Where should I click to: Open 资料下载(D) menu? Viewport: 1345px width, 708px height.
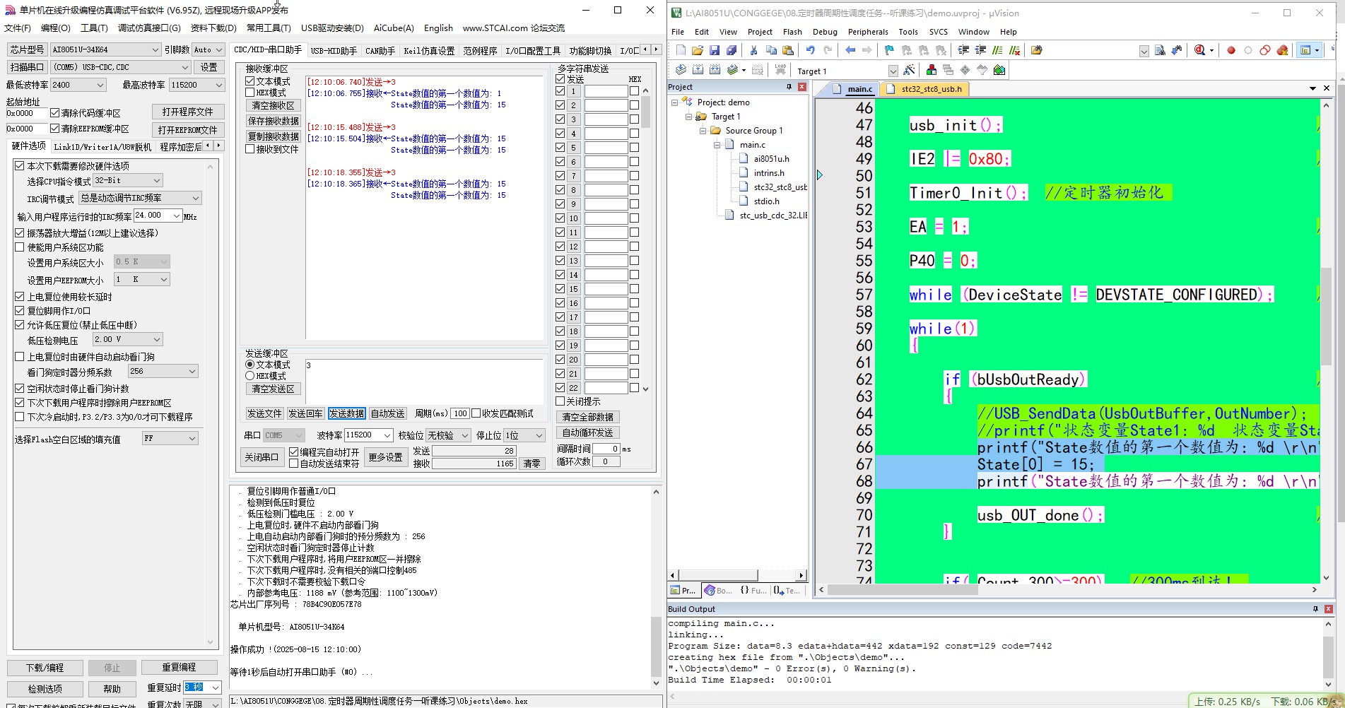213,28
